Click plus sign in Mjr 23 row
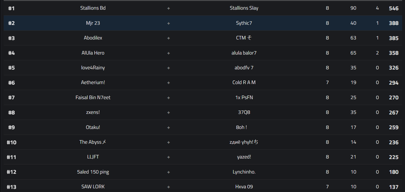Image resolution: width=405 pixels, height=192 pixels. point(168,23)
